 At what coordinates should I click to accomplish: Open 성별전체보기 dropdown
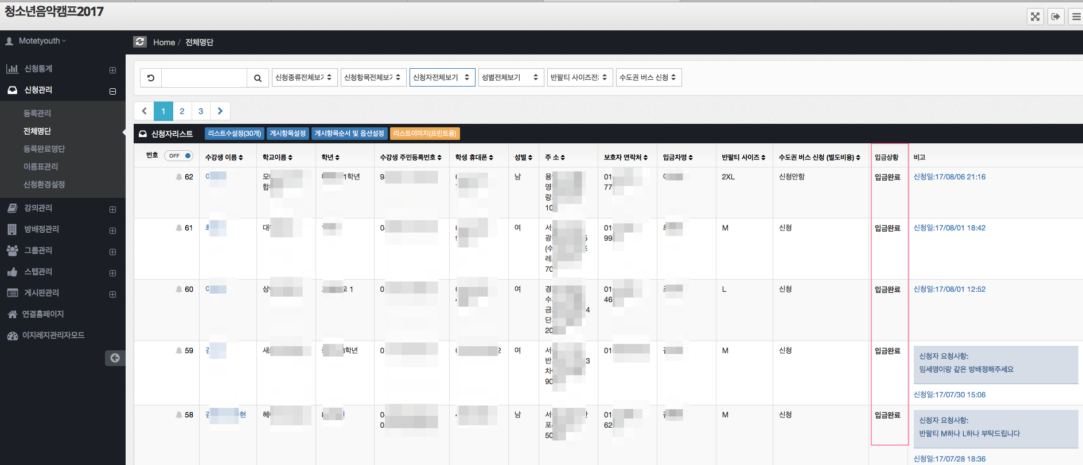click(x=511, y=77)
